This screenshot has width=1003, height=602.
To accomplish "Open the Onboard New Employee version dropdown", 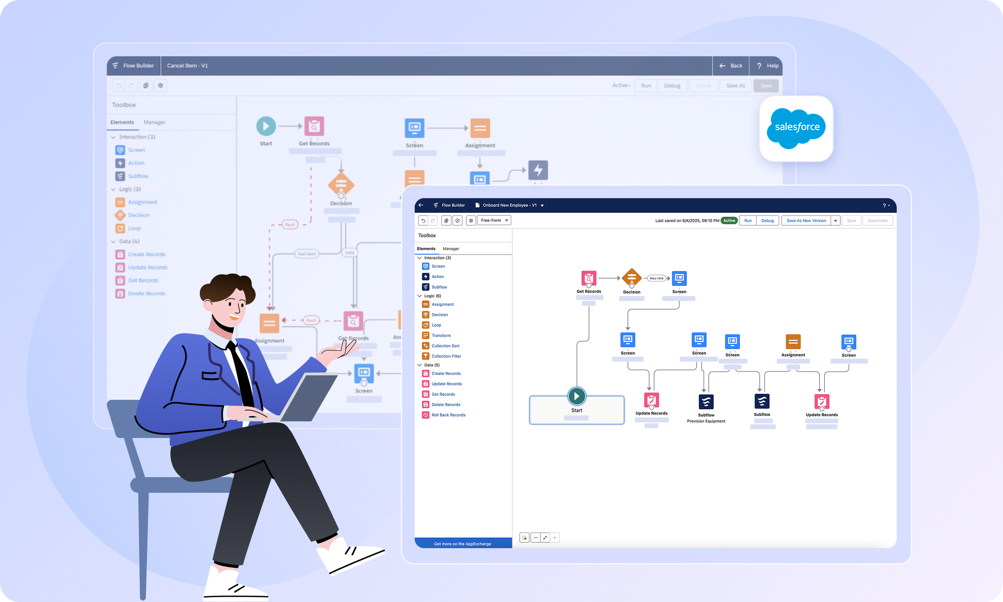I will point(542,206).
